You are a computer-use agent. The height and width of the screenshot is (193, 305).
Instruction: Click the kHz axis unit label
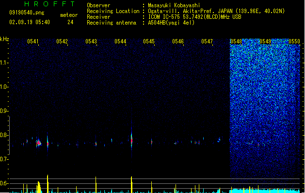pos(4,39)
